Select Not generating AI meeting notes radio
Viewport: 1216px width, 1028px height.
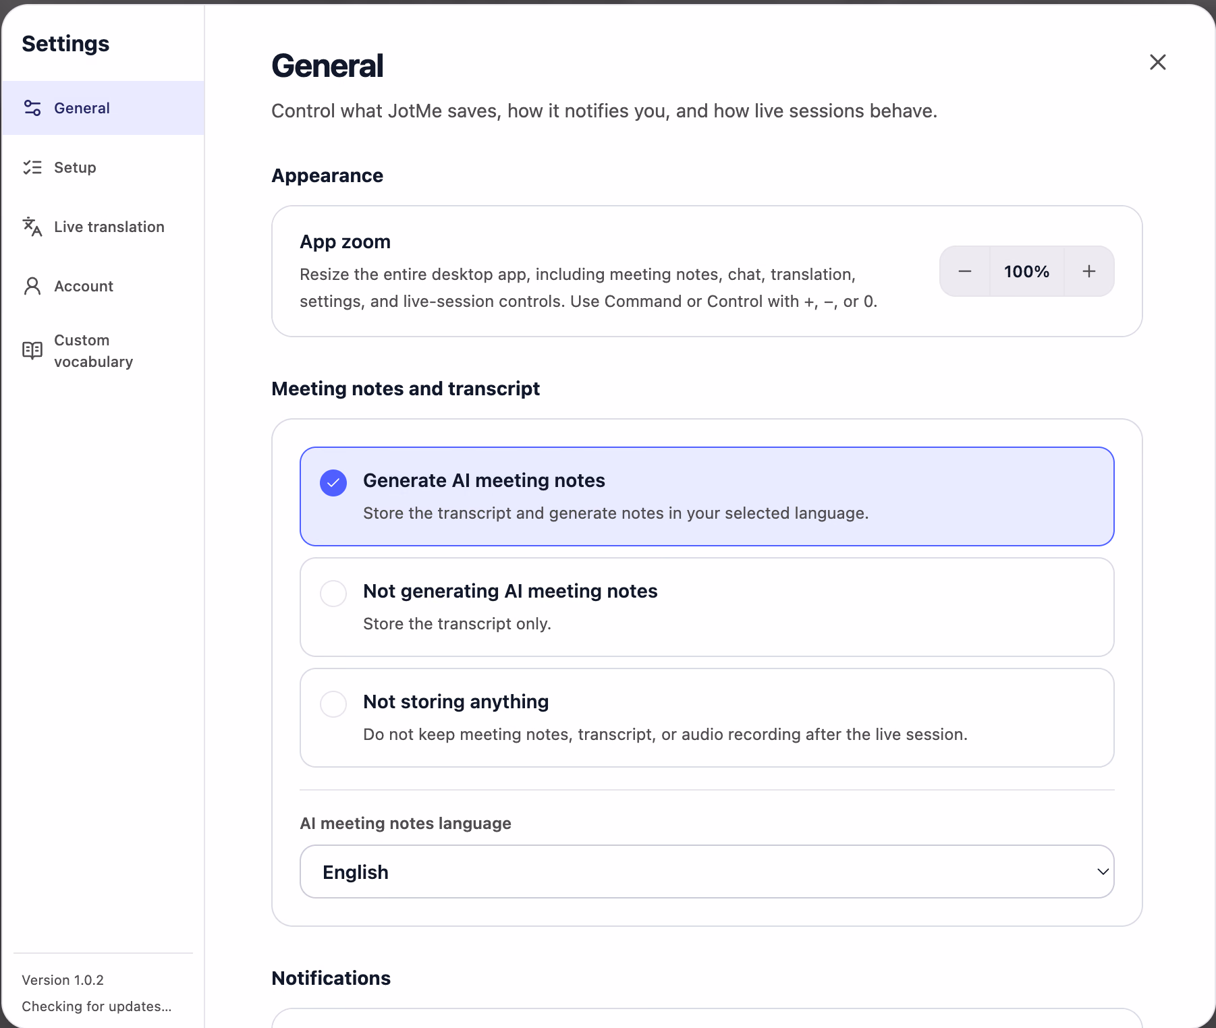click(333, 594)
